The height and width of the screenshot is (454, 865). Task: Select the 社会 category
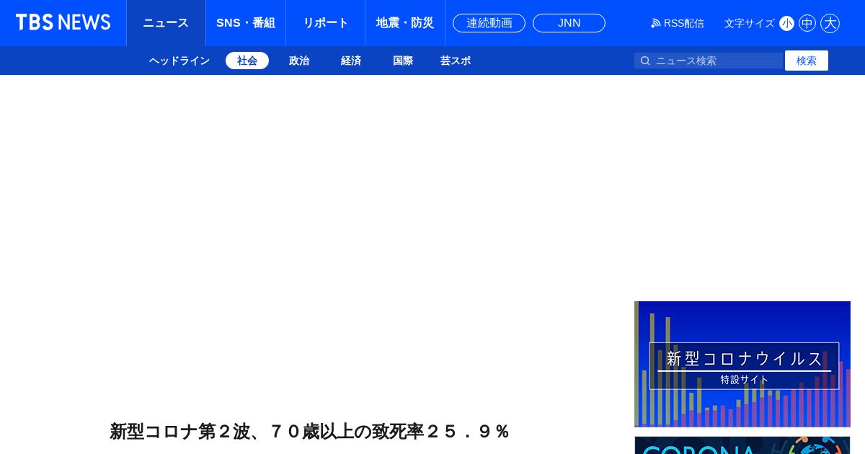point(247,61)
